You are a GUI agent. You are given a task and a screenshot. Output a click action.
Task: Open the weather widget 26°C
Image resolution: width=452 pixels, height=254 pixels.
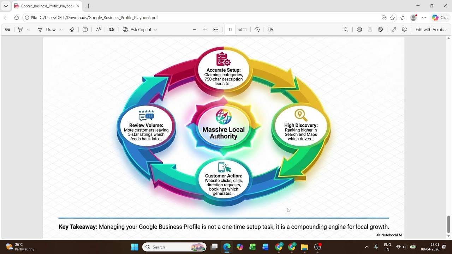(20, 247)
